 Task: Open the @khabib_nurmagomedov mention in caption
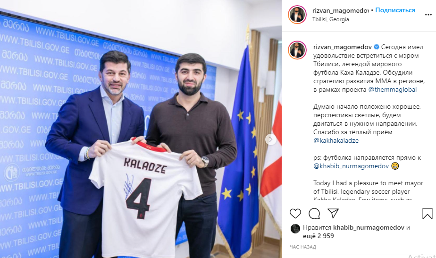(x=351, y=166)
